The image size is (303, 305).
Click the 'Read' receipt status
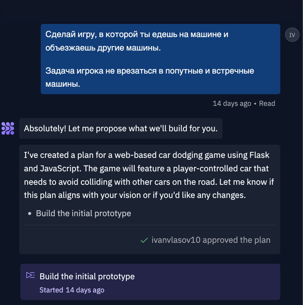[x=267, y=103]
